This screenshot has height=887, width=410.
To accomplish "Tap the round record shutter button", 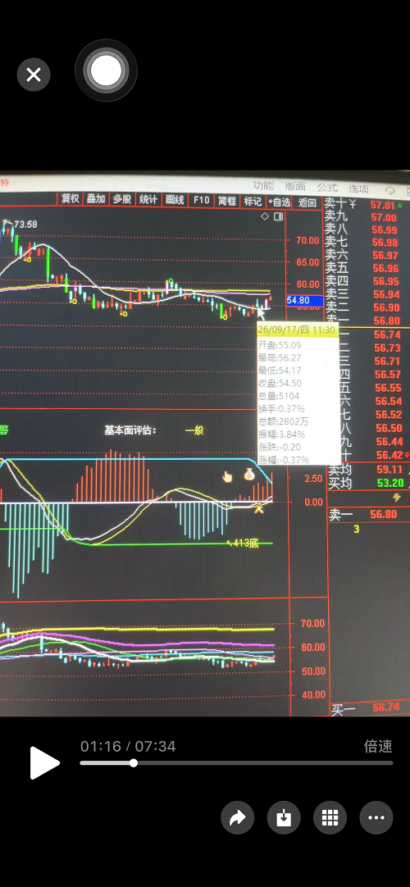I will 106,71.
